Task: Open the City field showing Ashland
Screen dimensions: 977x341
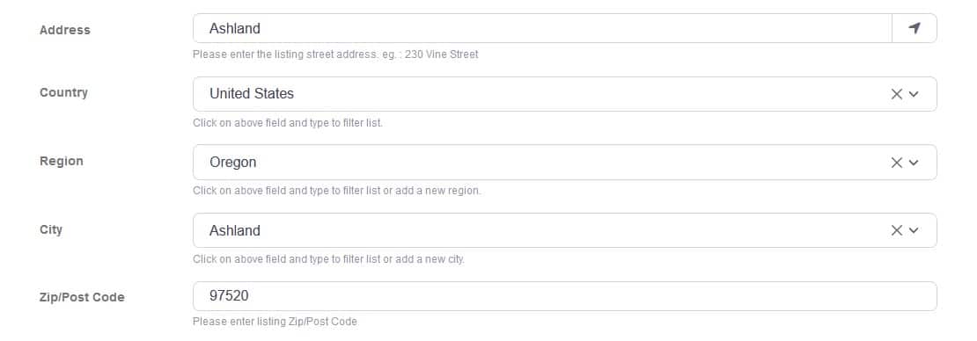Action: (564, 230)
